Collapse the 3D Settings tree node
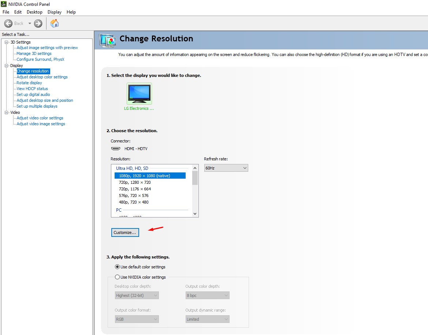Screen dimensions: 428x335 (7, 42)
